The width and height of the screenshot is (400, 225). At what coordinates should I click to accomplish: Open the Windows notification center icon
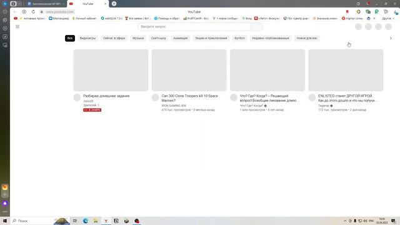(393, 221)
